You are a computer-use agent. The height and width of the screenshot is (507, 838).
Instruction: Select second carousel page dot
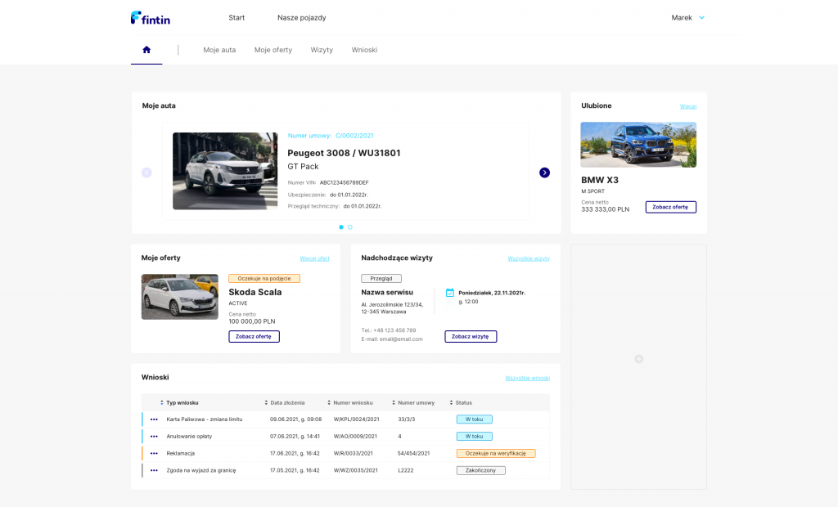(350, 227)
